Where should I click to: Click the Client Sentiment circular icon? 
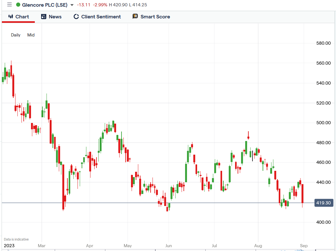(x=76, y=16)
